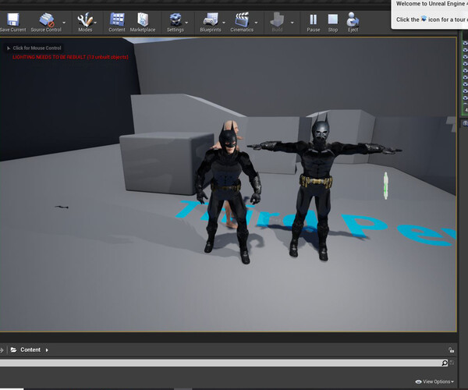Click the Welcome to Unreal Engine notification
The image size is (468, 390).
430,13
